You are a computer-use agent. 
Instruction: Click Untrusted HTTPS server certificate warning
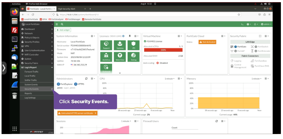click(77, 113)
